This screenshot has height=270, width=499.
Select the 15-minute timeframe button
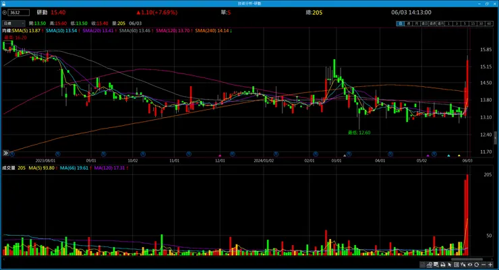[x=473, y=24]
